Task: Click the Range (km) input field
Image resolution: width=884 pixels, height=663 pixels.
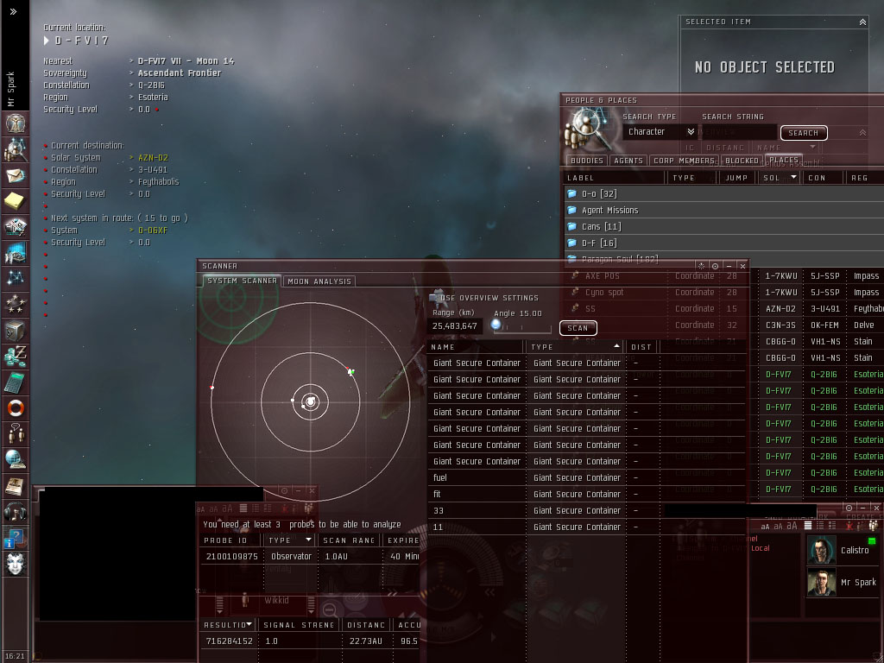Action: click(x=455, y=325)
